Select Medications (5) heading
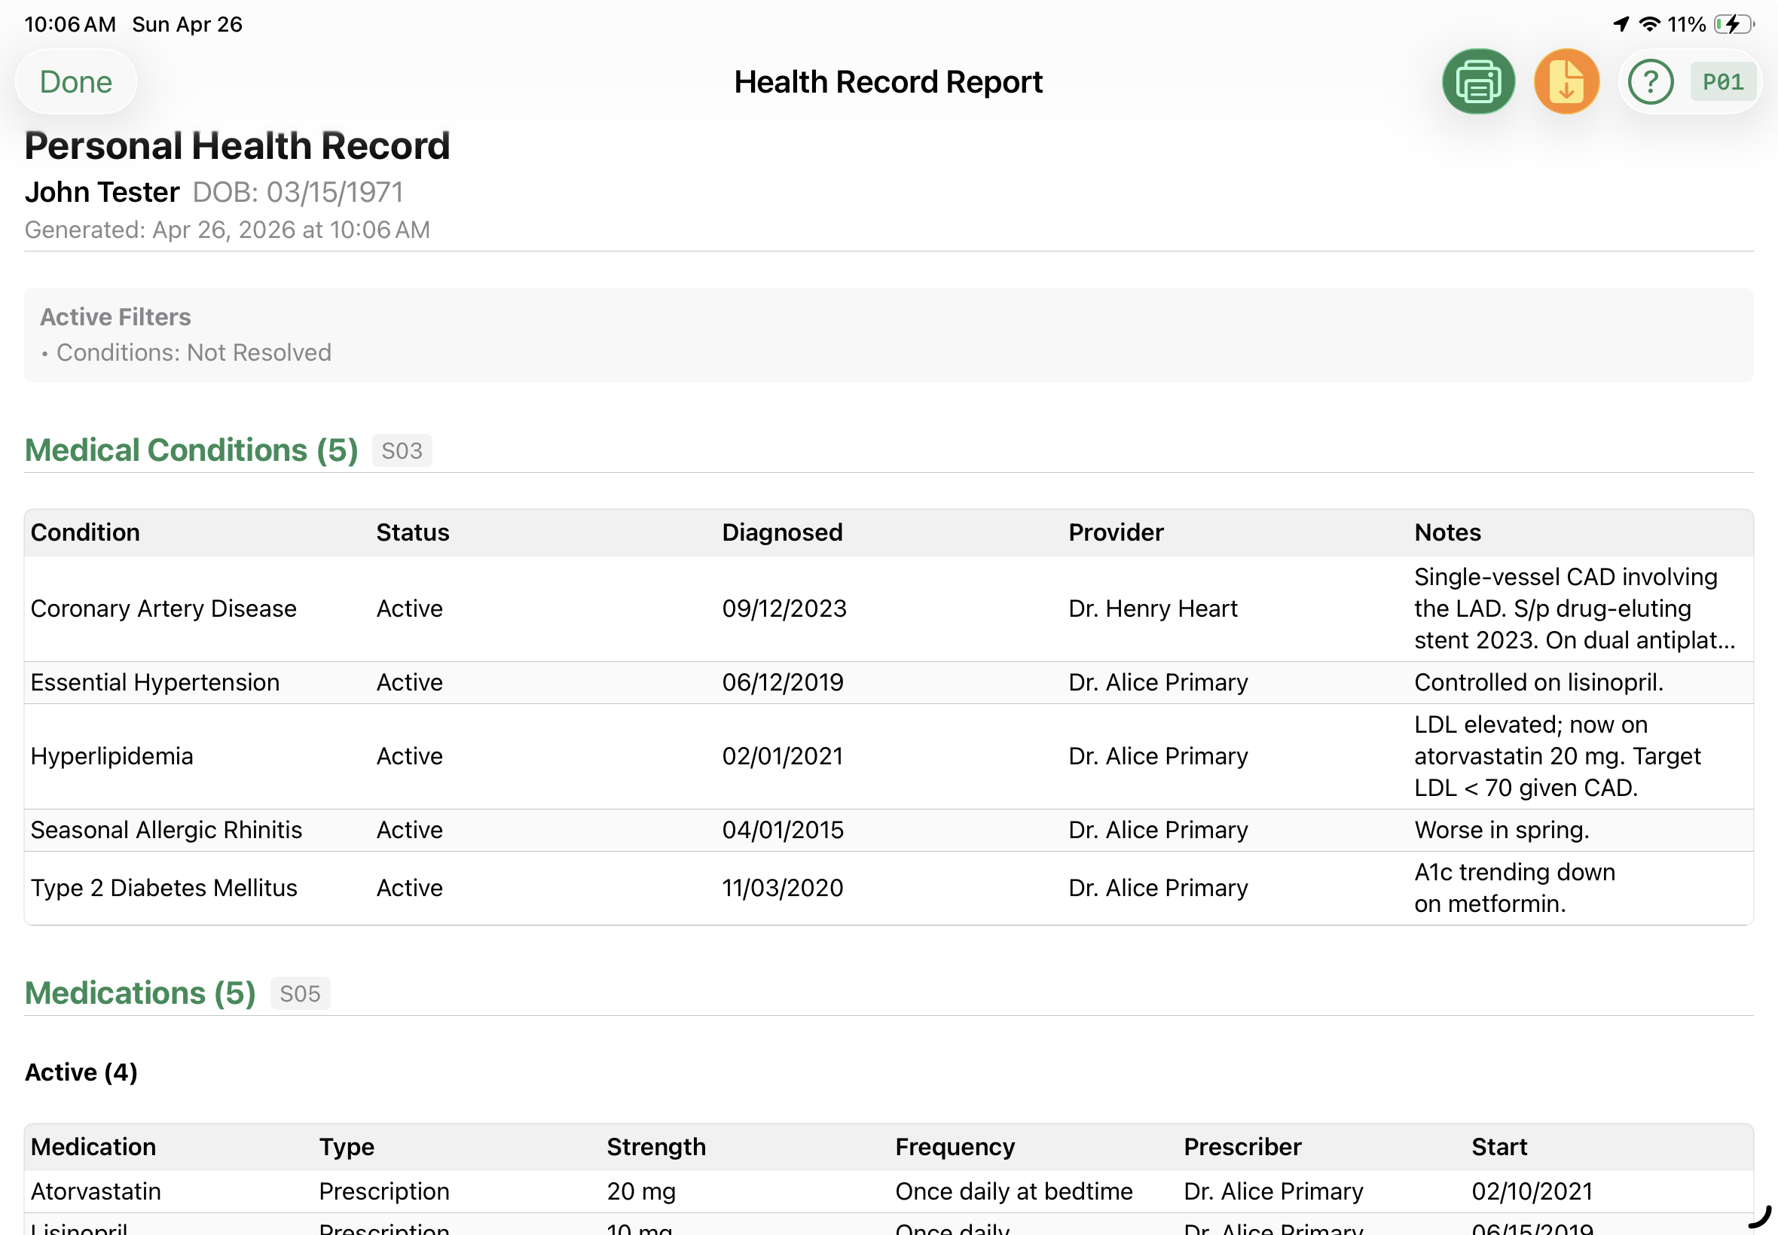The width and height of the screenshot is (1778, 1235). click(140, 993)
